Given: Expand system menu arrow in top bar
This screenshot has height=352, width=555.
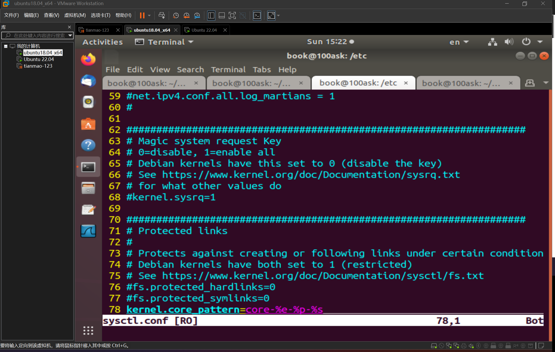Looking at the screenshot, I should click(x=540, y=42).
